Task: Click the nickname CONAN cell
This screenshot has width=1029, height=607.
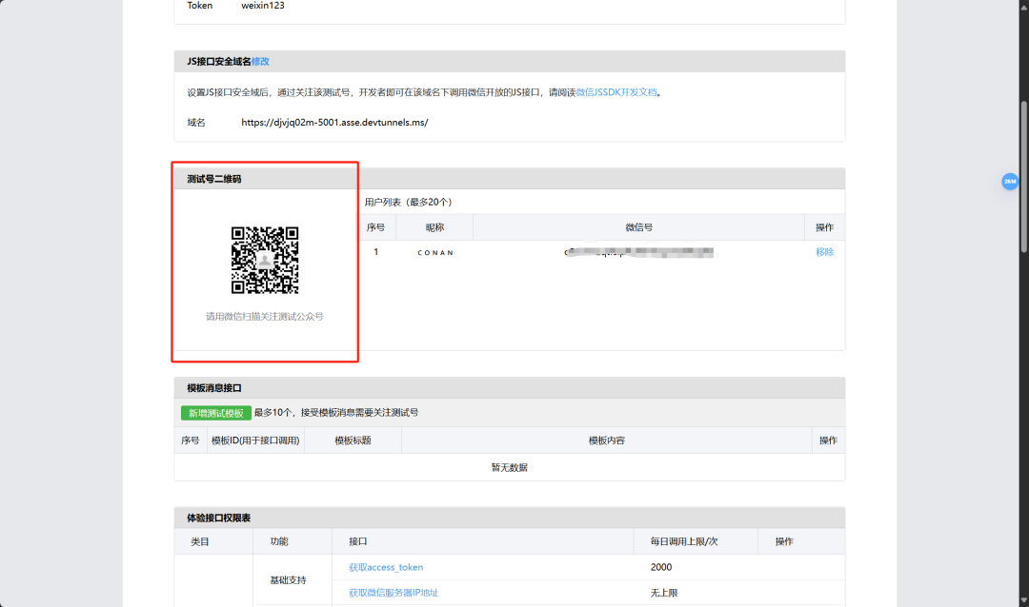Action: [x=435, y=252]
